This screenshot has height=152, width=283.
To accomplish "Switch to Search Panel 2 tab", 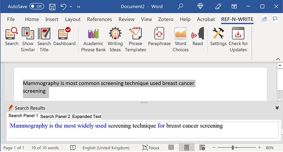I will click(x=55, y=117).
